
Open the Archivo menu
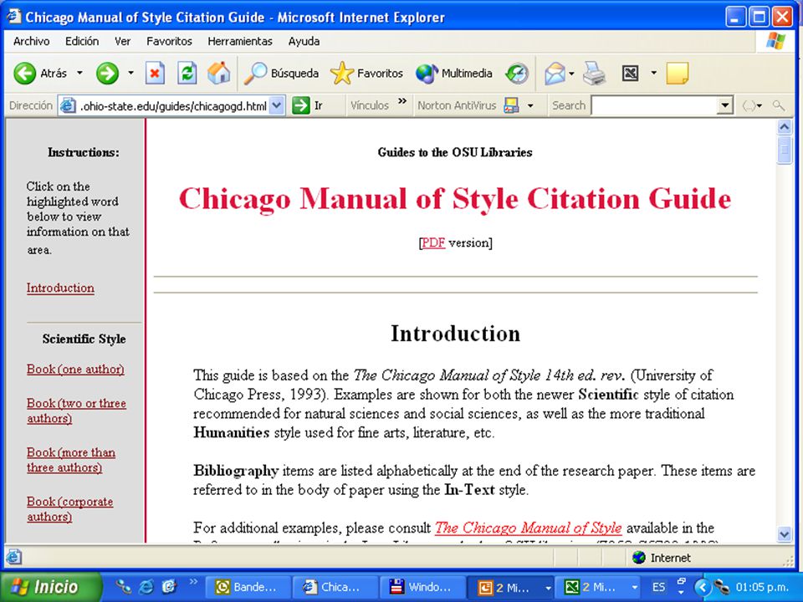point(32,42)
